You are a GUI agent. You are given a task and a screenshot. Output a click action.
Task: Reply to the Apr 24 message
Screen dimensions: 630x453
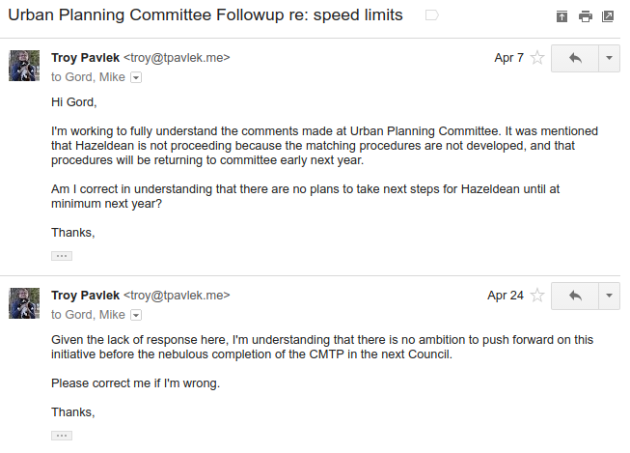point(575,297)
